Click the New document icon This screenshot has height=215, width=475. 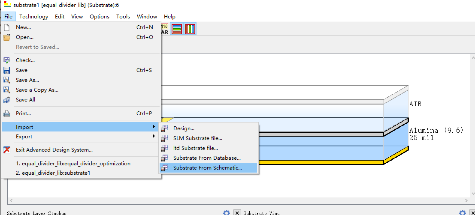pyautogui.click(x=7, y=27)
